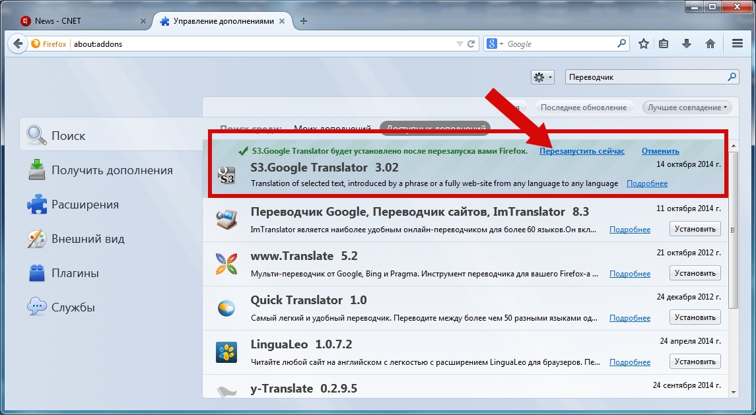Install Quick Translator with Установить button

click(x=695, y=317)
